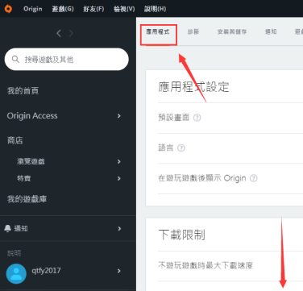Open 瀏覽遊戲 in the sidebar
Viewport: 303px width, 291px height.
(x=31, y=161)
